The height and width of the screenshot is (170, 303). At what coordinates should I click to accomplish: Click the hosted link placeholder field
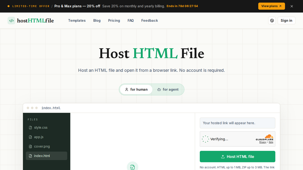point(237,123)
